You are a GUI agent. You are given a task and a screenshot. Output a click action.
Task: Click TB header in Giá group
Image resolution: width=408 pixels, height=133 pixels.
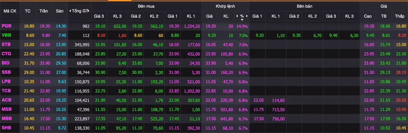pos(384,16)
